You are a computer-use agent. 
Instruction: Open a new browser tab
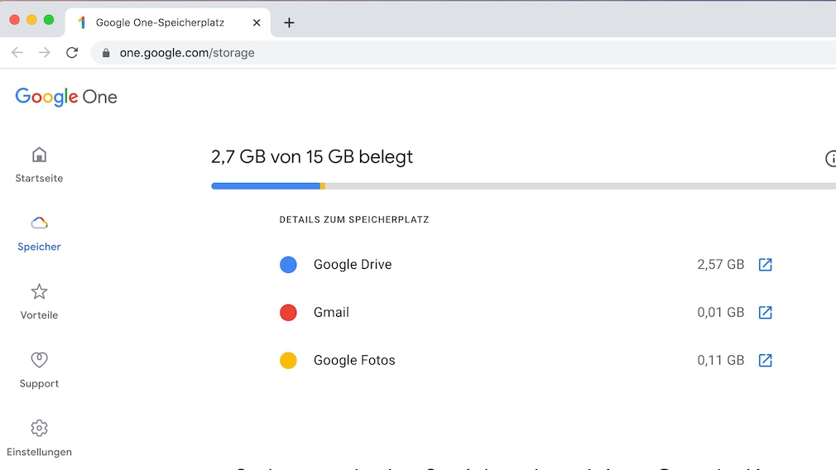coord(289,23)
